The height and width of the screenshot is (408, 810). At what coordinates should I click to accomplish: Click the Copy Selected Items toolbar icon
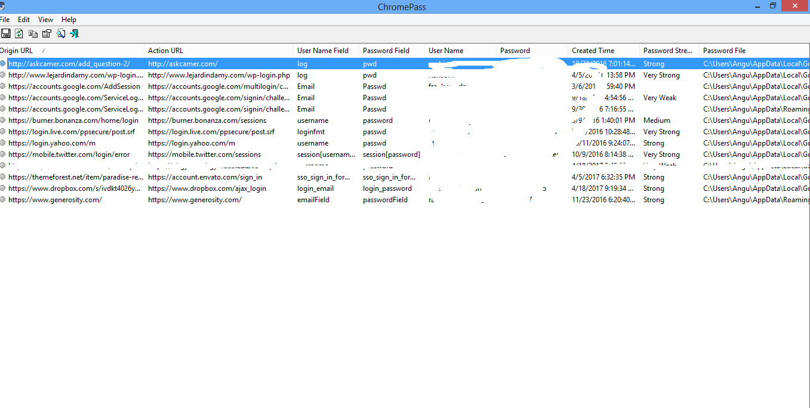click(x=33, y=33)
